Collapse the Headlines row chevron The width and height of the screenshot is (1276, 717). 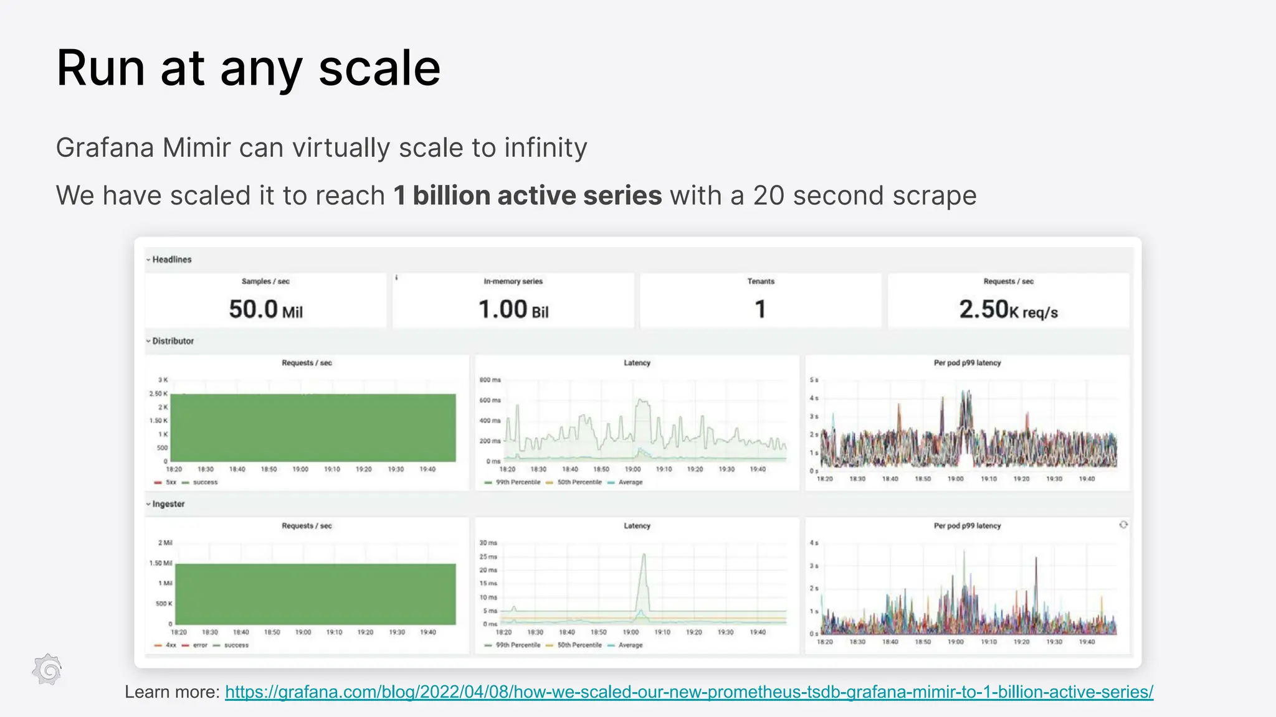[148, 260]
